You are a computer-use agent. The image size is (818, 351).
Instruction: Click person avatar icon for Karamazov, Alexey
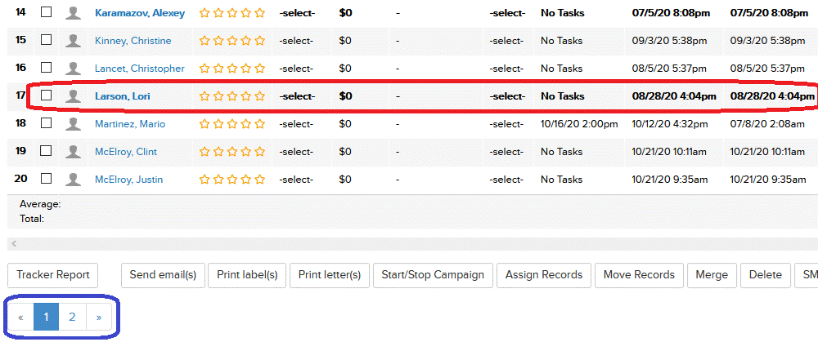click(x=74, y=13)
